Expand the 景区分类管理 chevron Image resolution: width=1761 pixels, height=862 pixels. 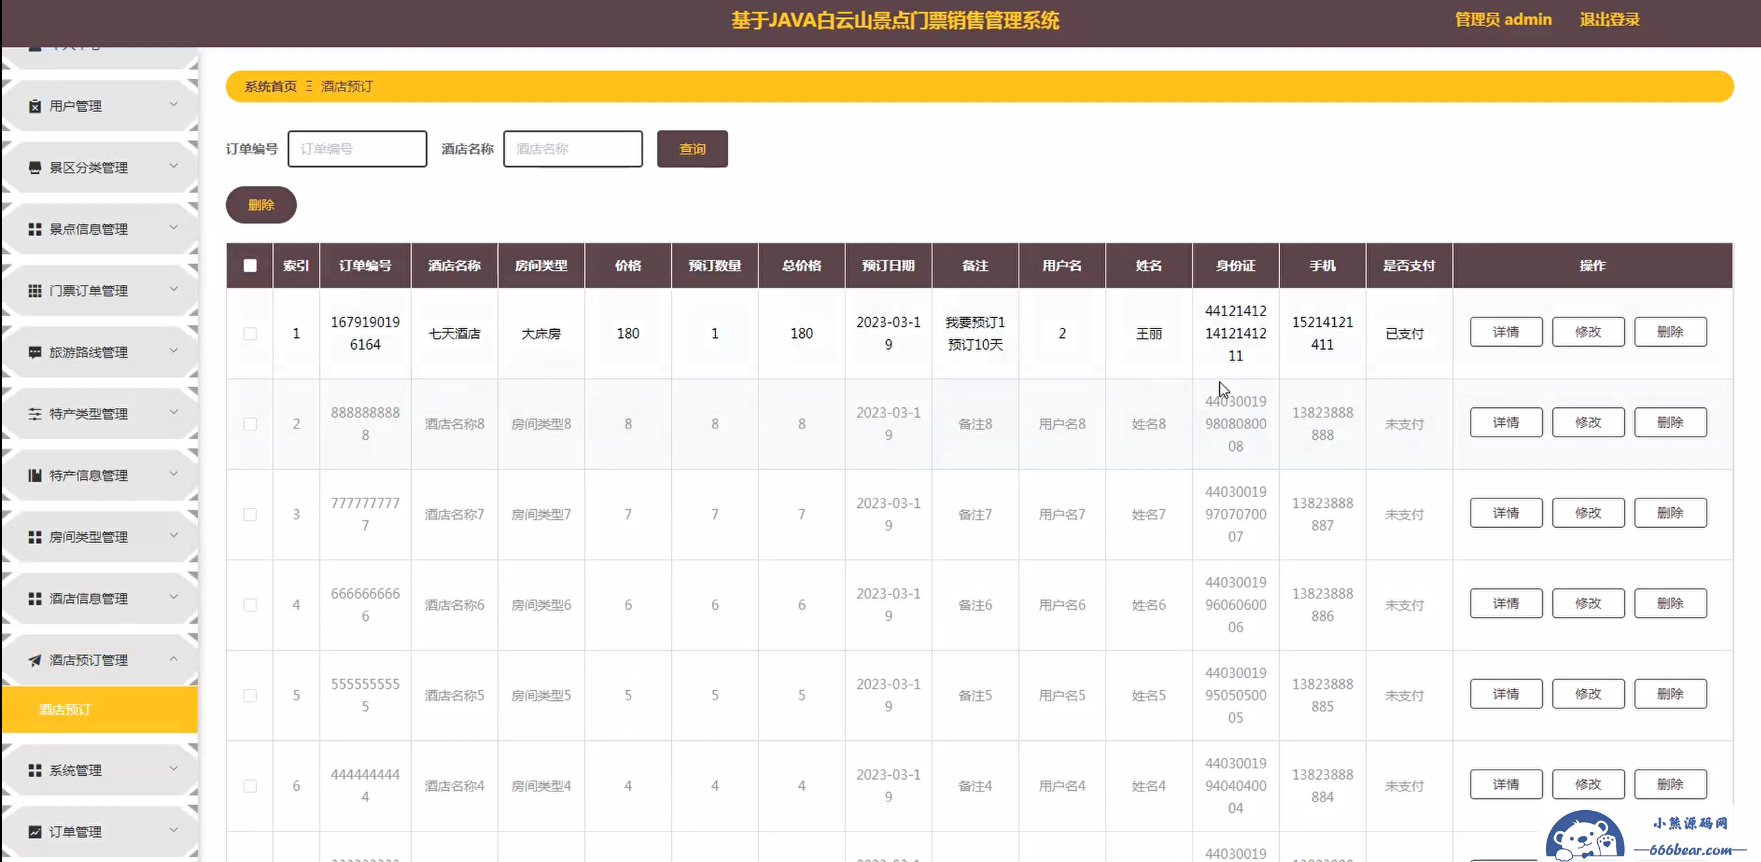click(x=174, y=166)
